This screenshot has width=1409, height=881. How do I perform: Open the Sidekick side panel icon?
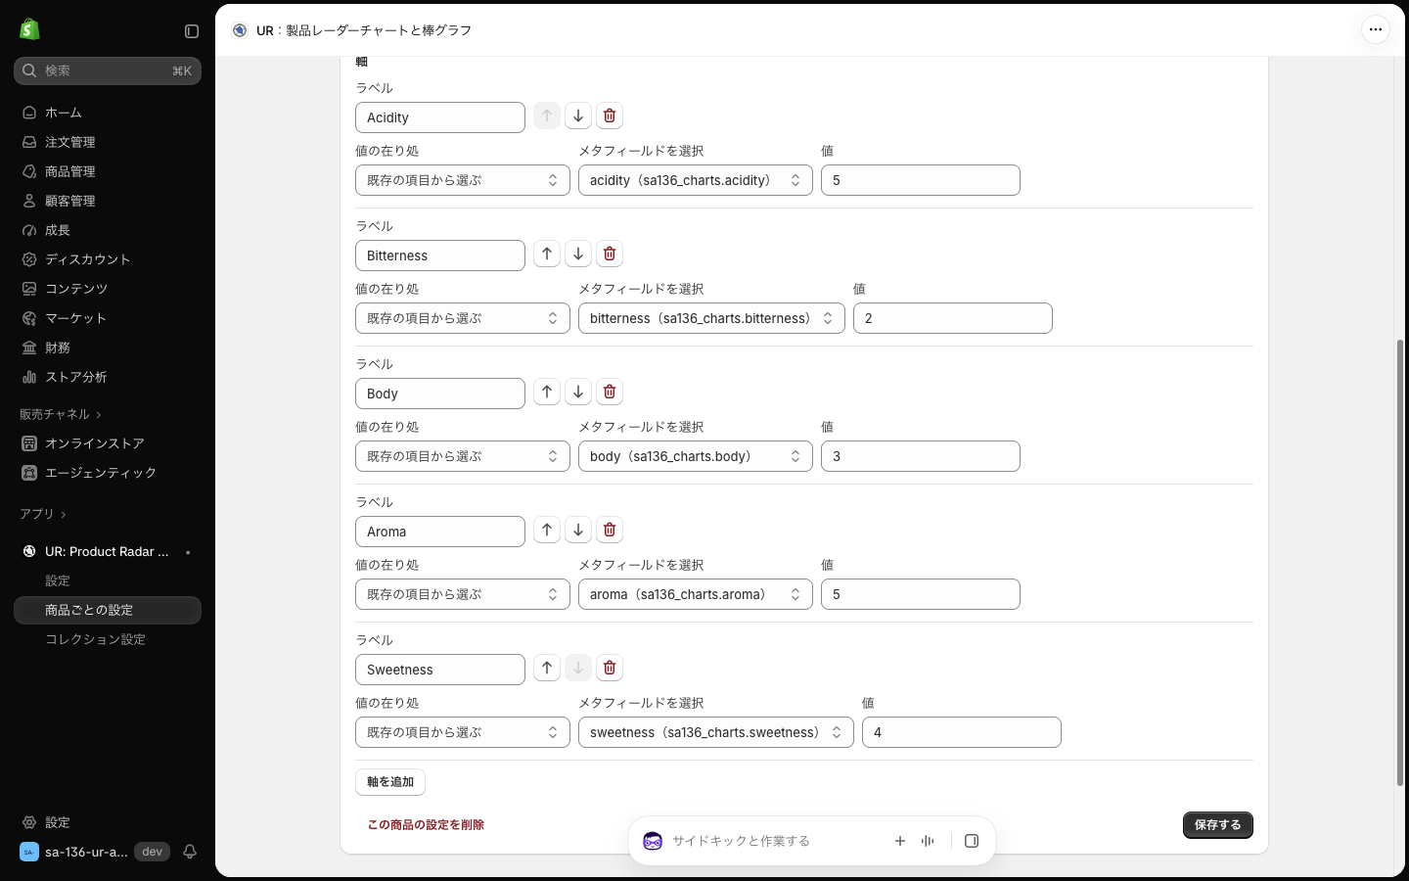click(972, 841)
